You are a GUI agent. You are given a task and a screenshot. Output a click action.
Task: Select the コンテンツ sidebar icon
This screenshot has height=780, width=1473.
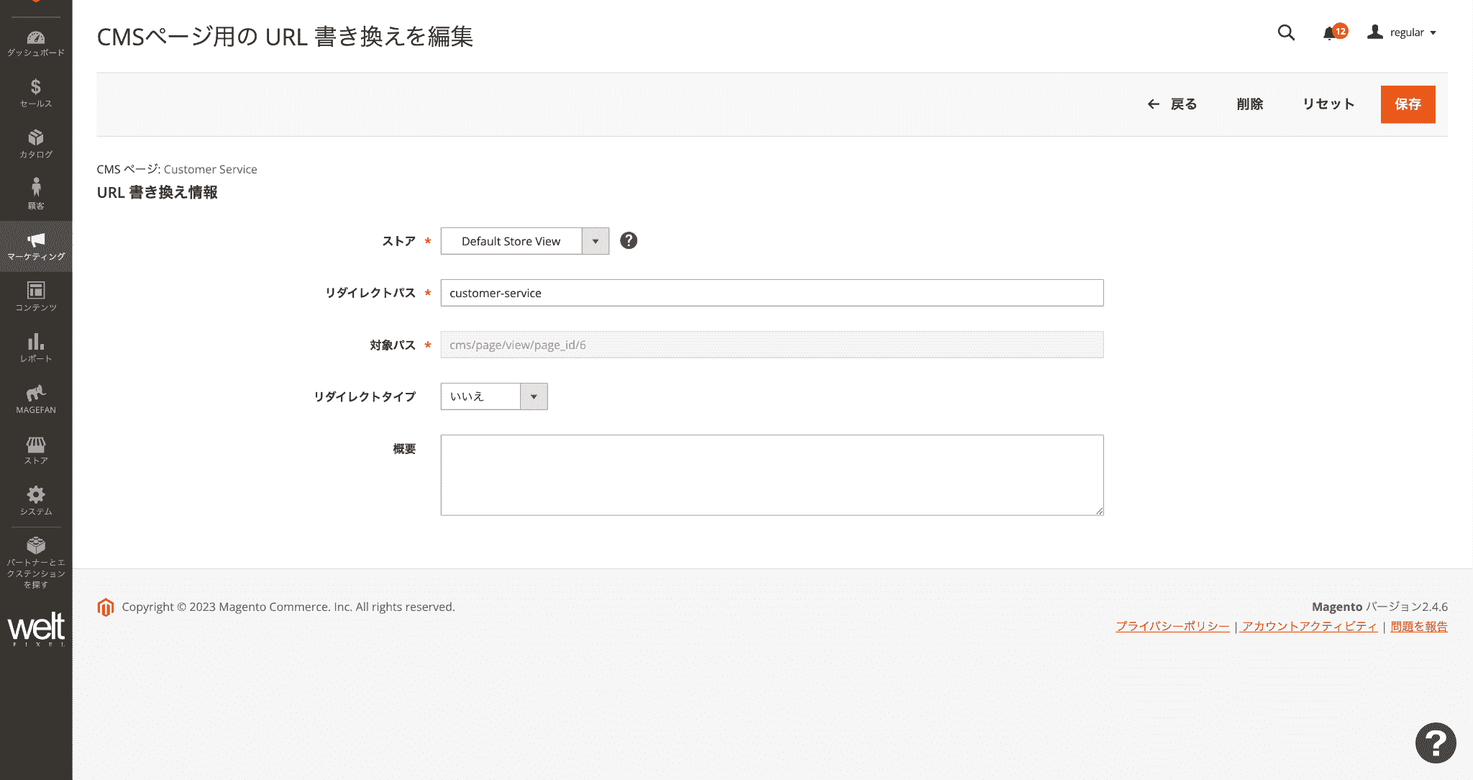(36, 295)
